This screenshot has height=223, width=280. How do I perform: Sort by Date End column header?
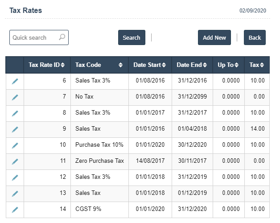192,65
